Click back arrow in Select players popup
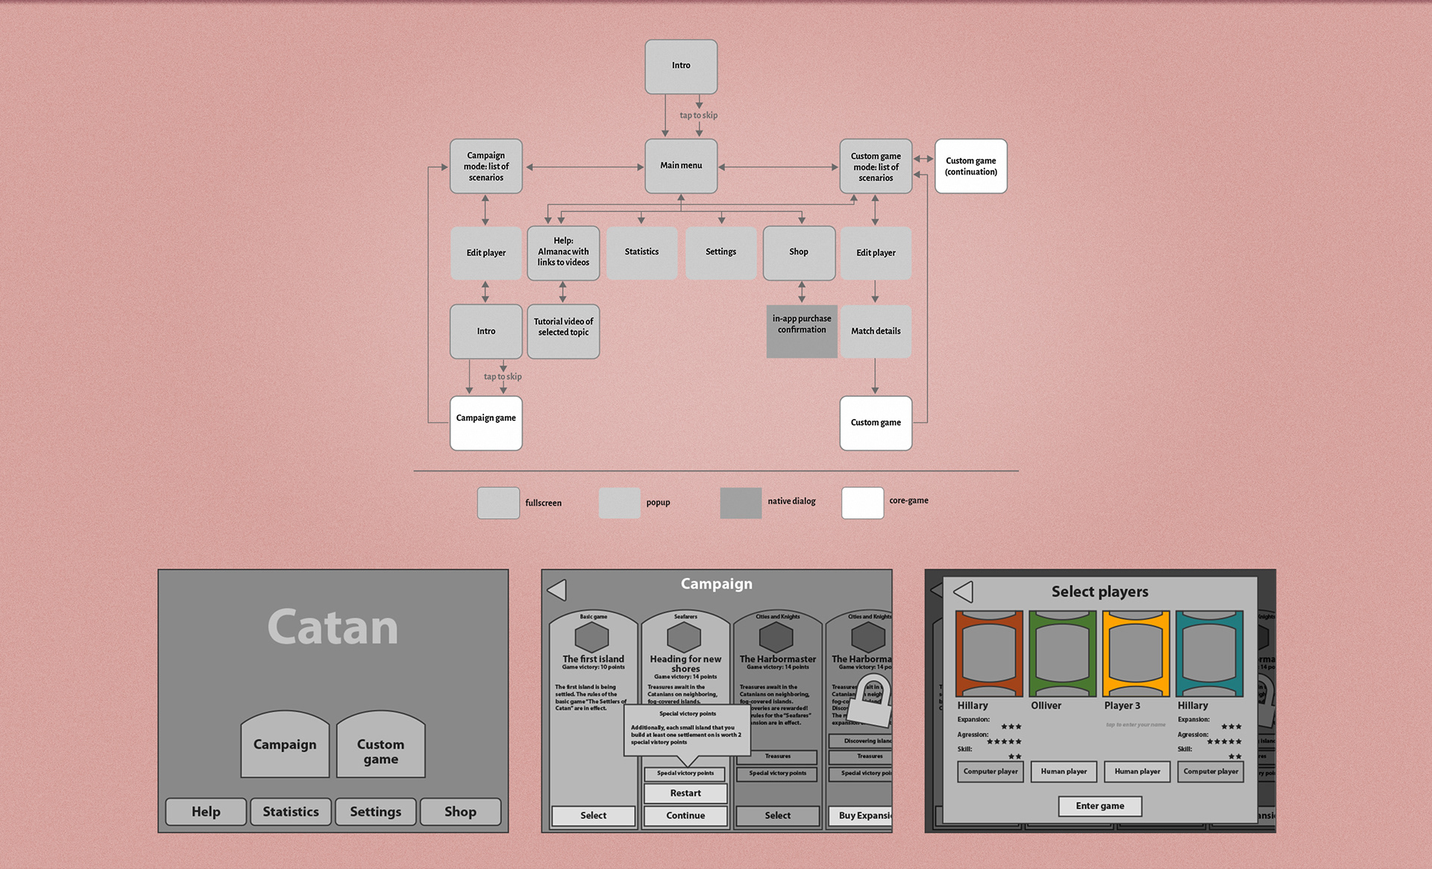 tap(963, 592)
